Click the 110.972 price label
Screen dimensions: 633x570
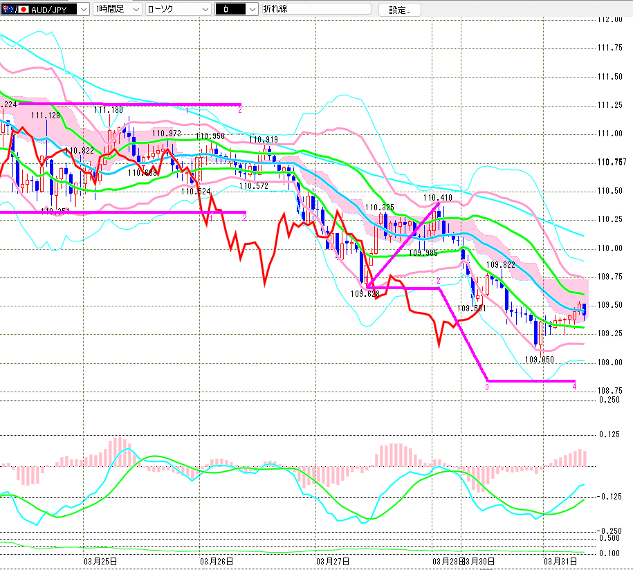coord(167,133)
